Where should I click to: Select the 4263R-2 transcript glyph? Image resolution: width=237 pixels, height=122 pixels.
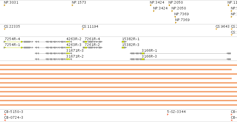[53, 42]
